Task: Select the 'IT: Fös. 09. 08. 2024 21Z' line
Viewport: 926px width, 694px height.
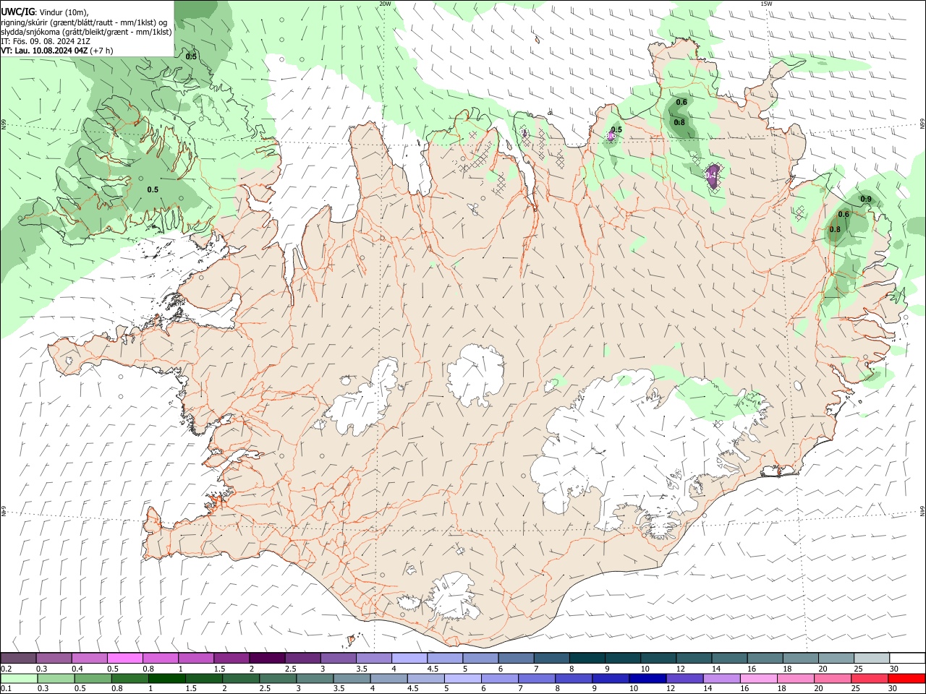Action: [x=45, y=41]
